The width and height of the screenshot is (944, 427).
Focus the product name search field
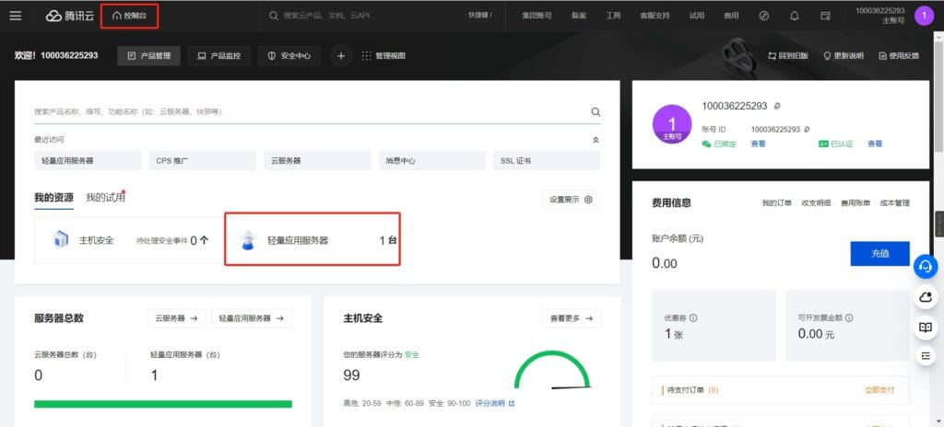[x=310, y=112]
